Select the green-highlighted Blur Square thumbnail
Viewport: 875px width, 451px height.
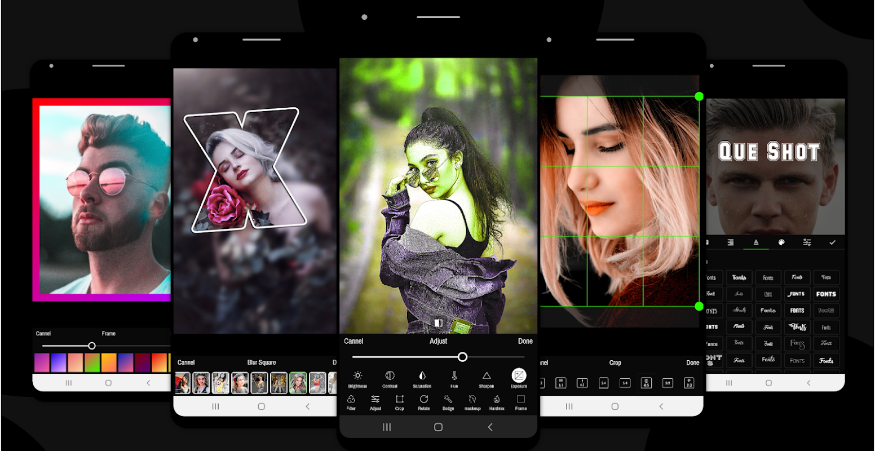(298, 383)
